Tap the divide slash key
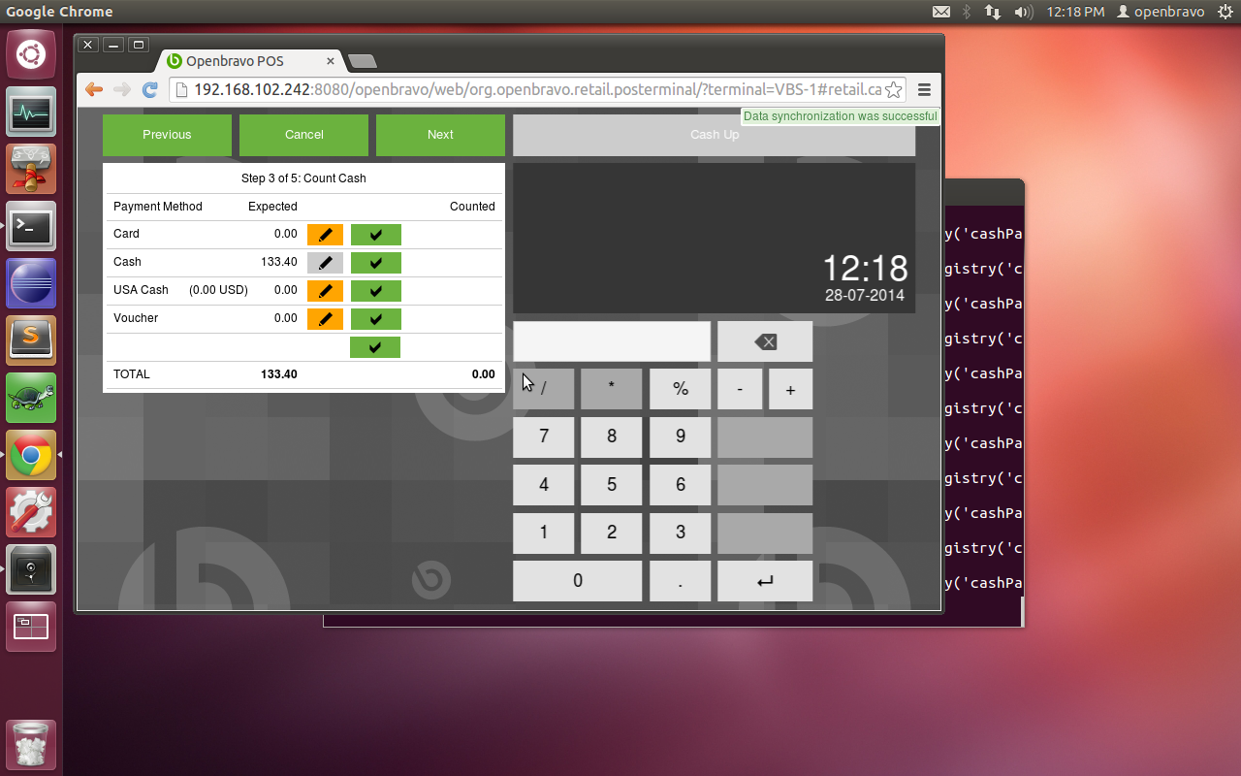Screen dimensions: 1241x776 coord(543,389)
